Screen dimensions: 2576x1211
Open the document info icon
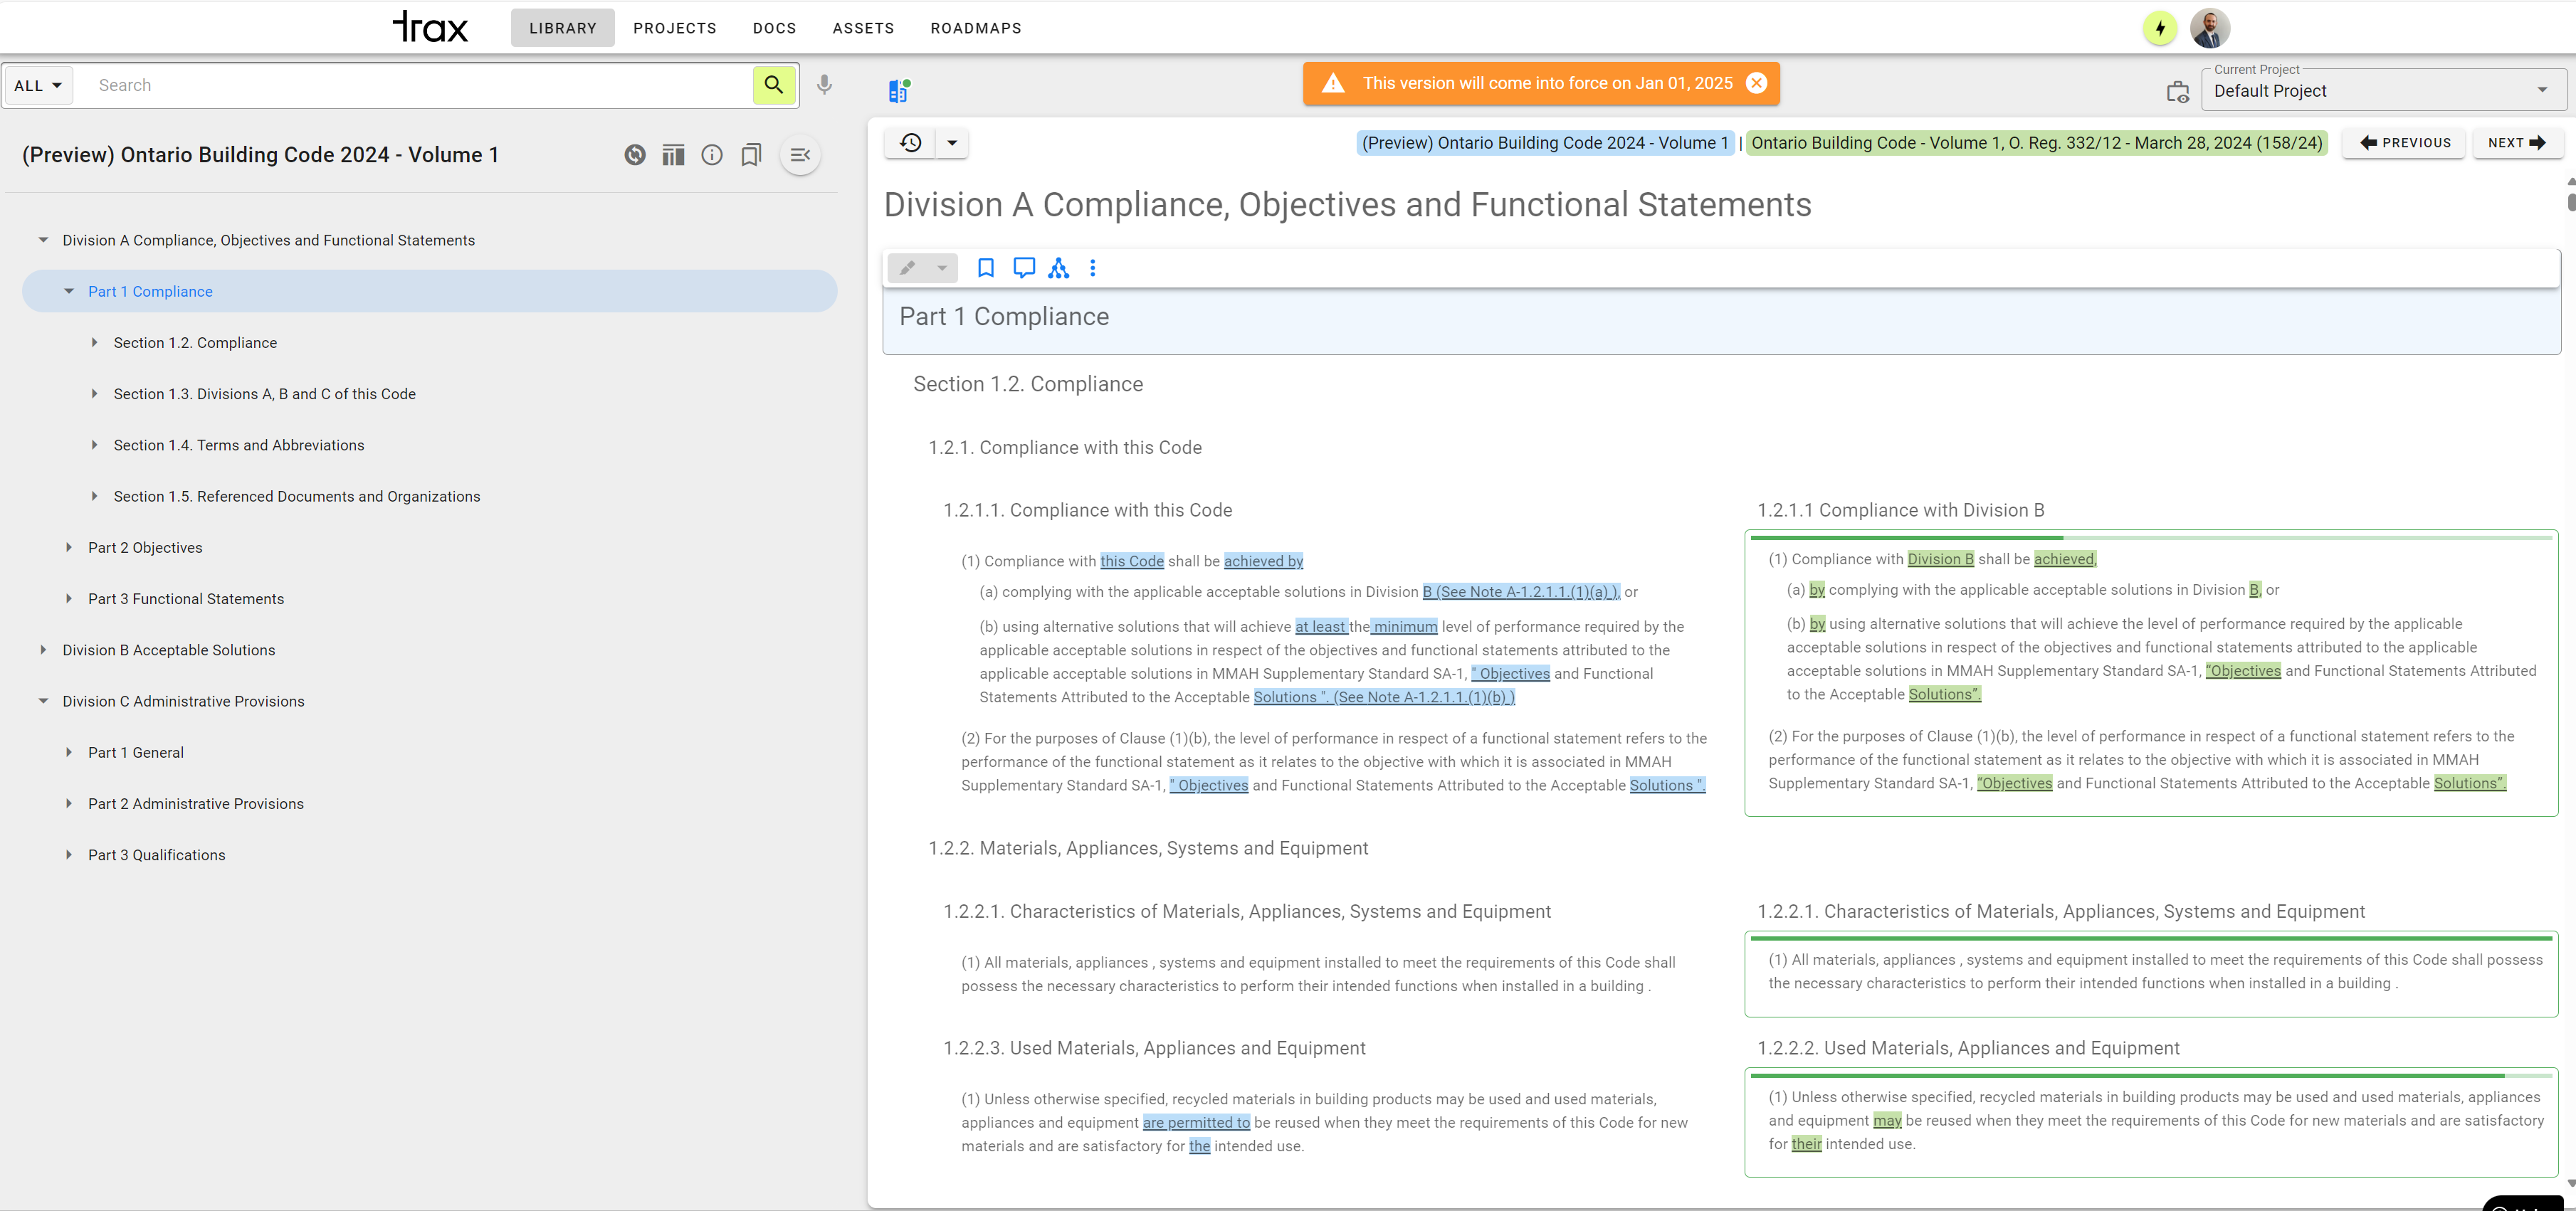coord(712,155)
